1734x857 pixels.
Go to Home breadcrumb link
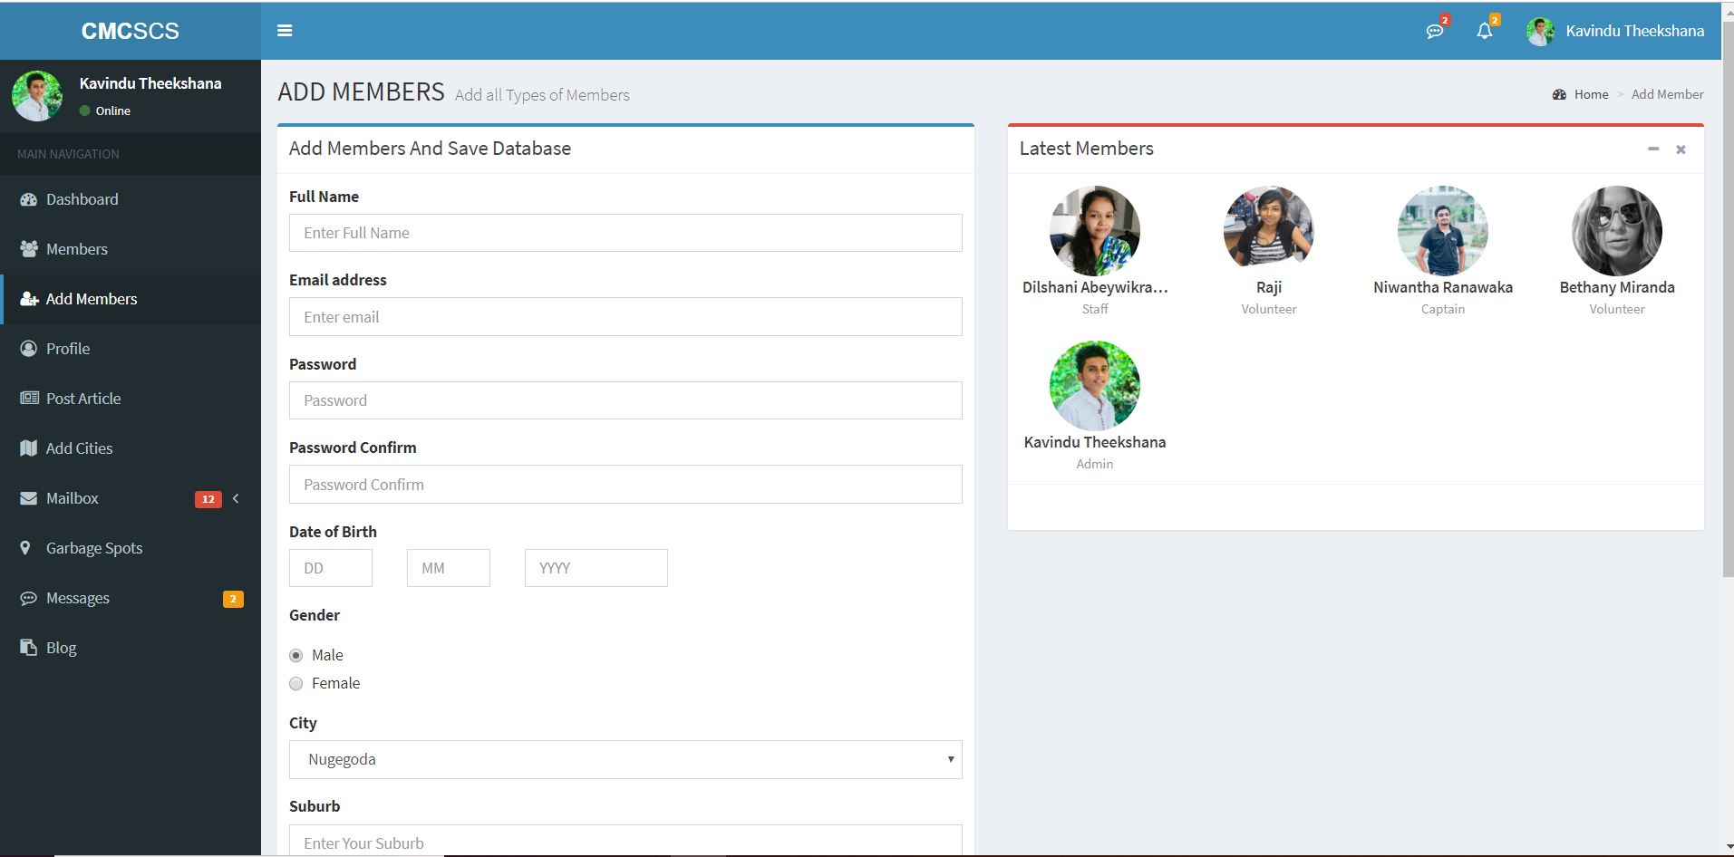tap(1592, 94)
